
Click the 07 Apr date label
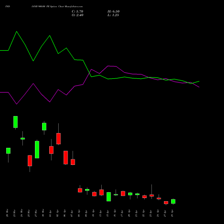72,213
